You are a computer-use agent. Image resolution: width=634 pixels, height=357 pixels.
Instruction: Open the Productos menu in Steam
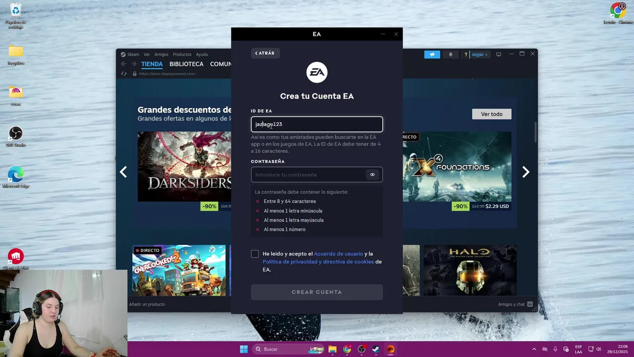182,55
